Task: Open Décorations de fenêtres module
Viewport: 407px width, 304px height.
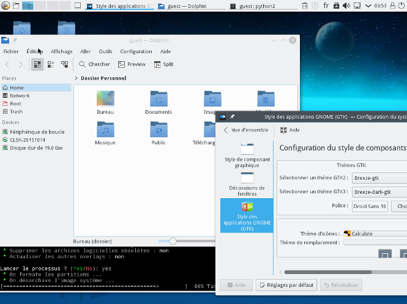Action: point(247,184)
